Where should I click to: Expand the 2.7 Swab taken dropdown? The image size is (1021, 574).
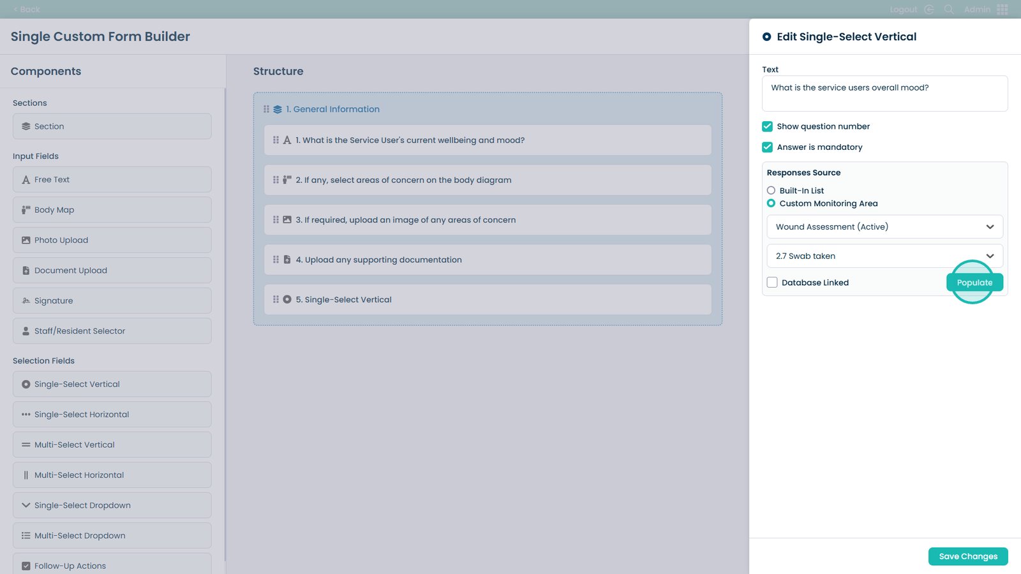pos(884,256)
